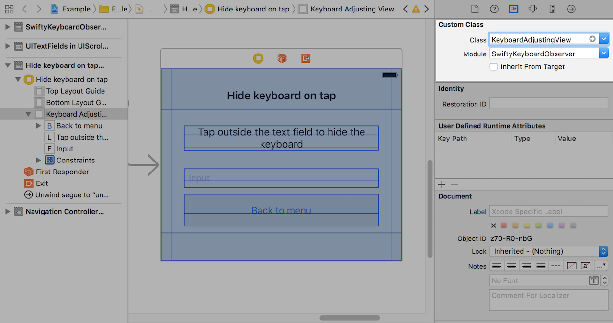The width and height of the screenshot is (613, 323).
Task: Select the storyboard file item in the jump bar
Action: (x=145, y=9)
